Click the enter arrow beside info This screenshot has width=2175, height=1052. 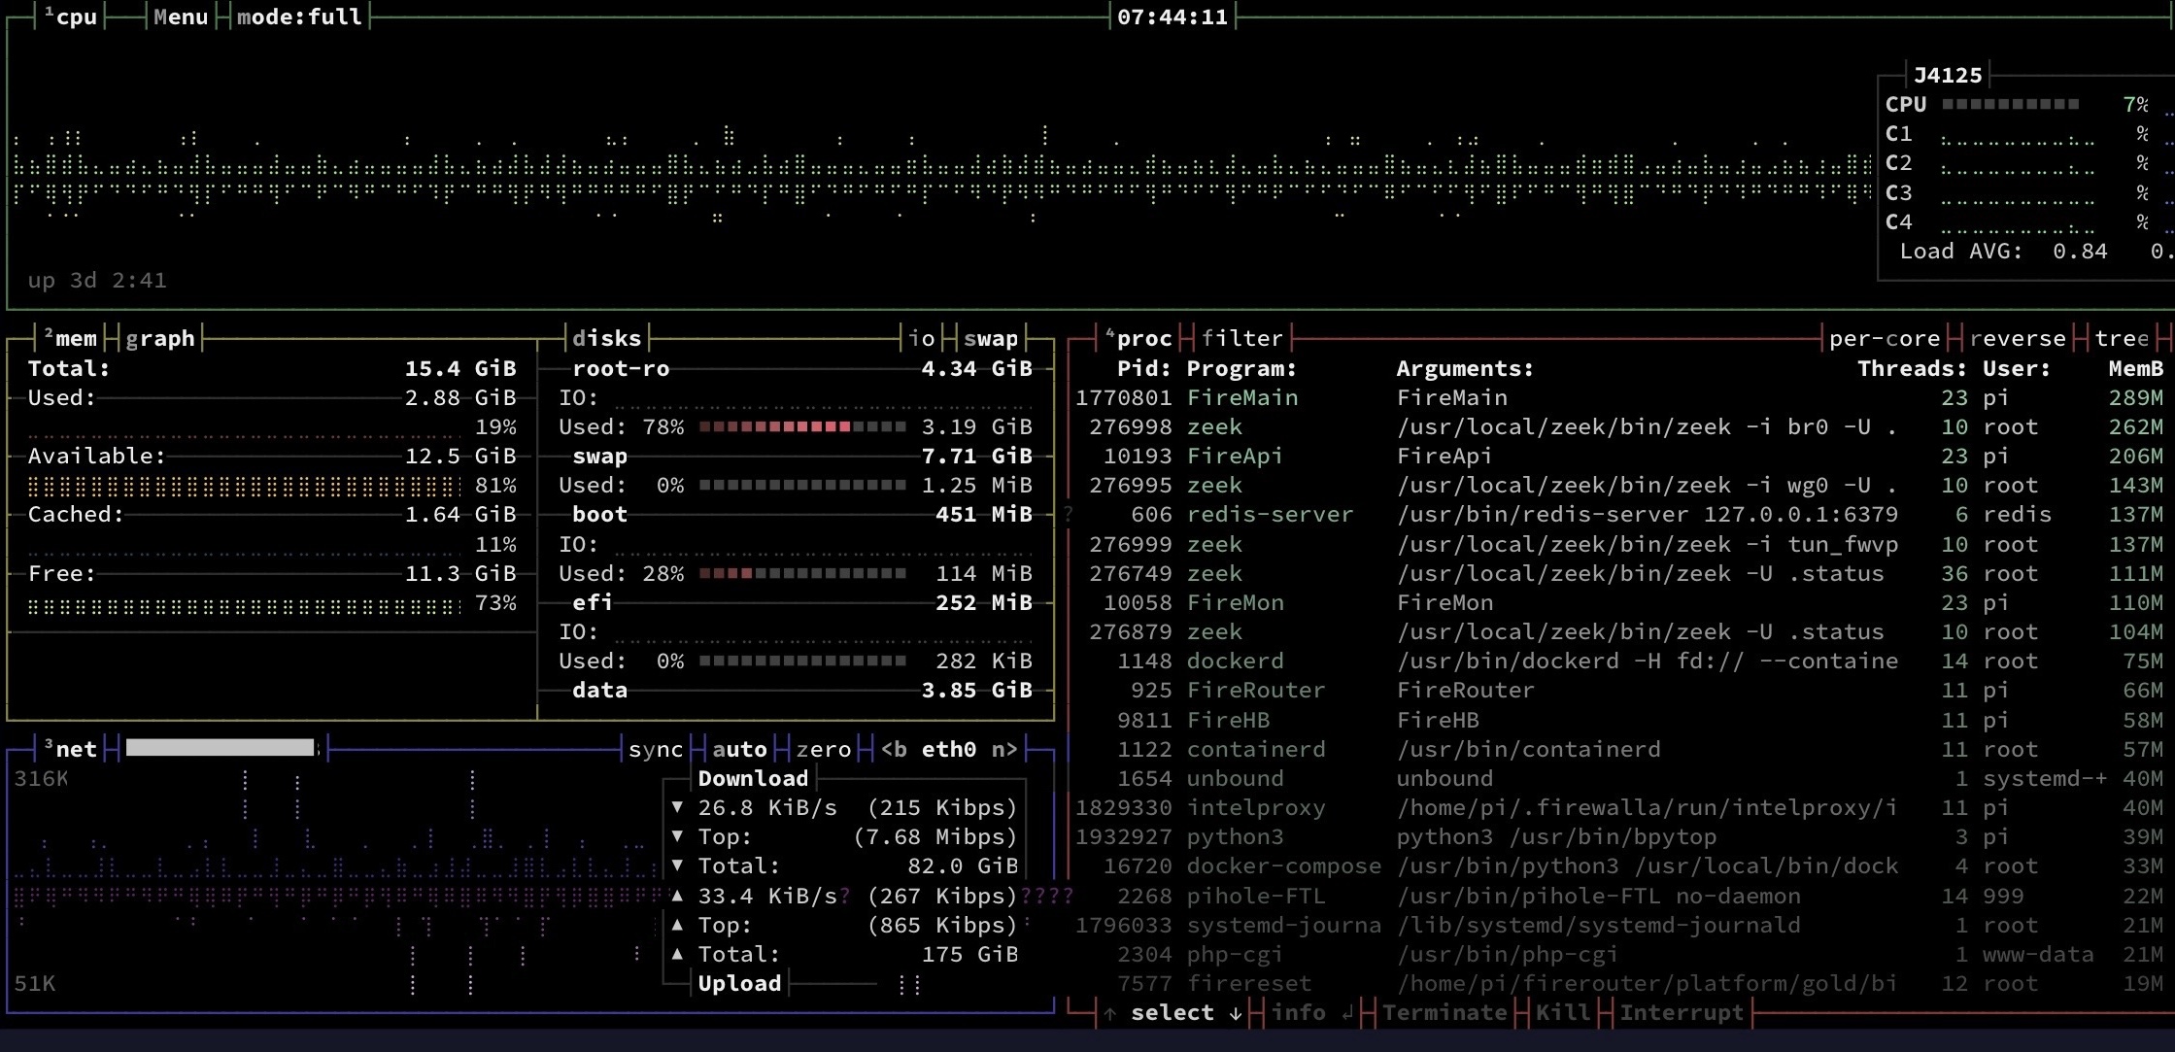[x=1347, y=1013]
